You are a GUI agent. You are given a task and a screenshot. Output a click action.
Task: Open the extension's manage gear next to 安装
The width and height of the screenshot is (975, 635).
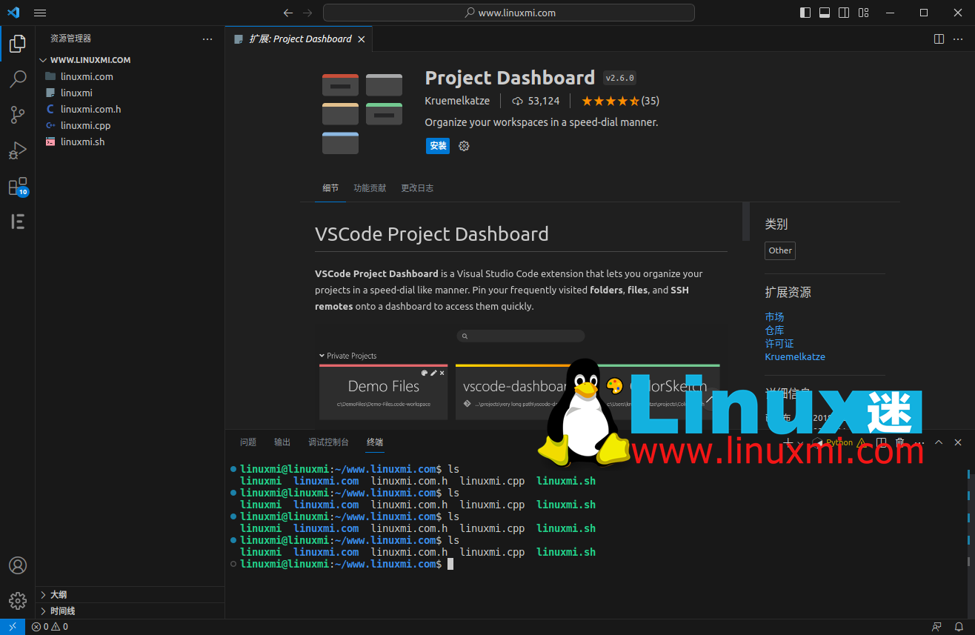coord(464,146)
